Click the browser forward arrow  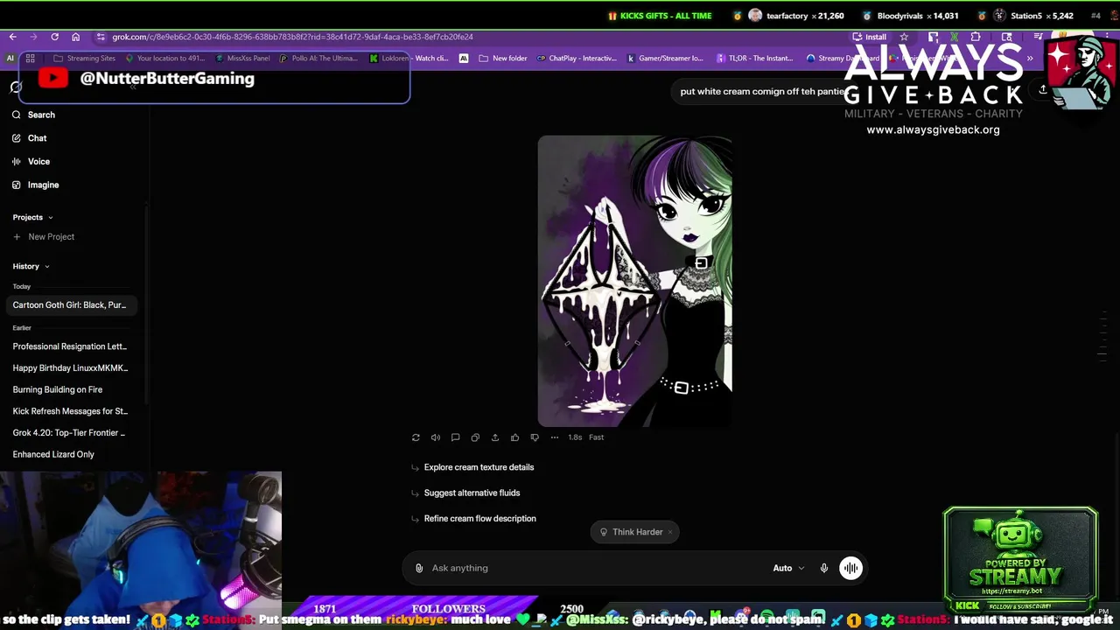[33, 37]
